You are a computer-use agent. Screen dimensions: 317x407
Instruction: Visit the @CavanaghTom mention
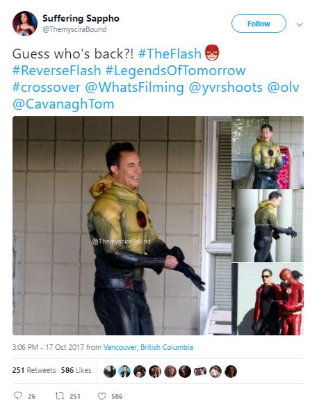pos(63,104)
